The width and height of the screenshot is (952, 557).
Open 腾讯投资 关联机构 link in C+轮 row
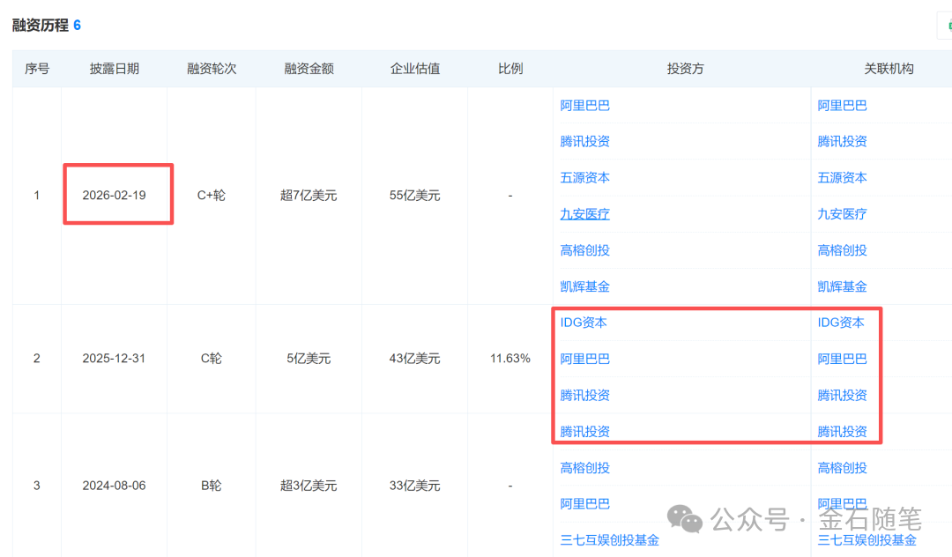[842, 141]
